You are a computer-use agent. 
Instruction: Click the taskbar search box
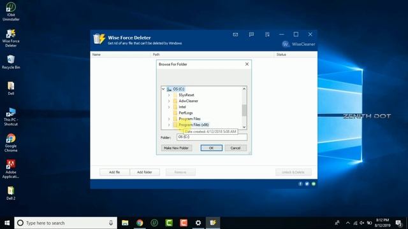point(66,223)
